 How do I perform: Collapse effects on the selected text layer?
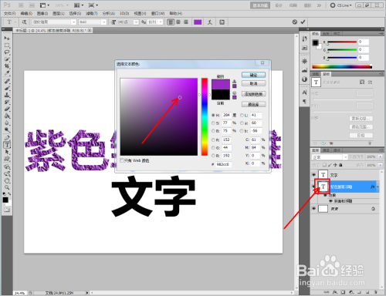tap(378, 187)
